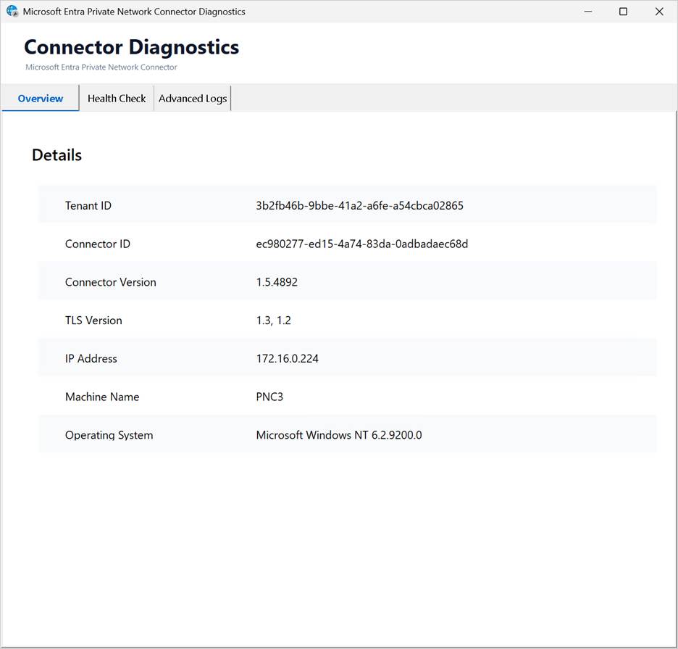Screen dimensions: 678x649
Task: Maximize the Connector Diagnostics window
Action: click(623, 12)
